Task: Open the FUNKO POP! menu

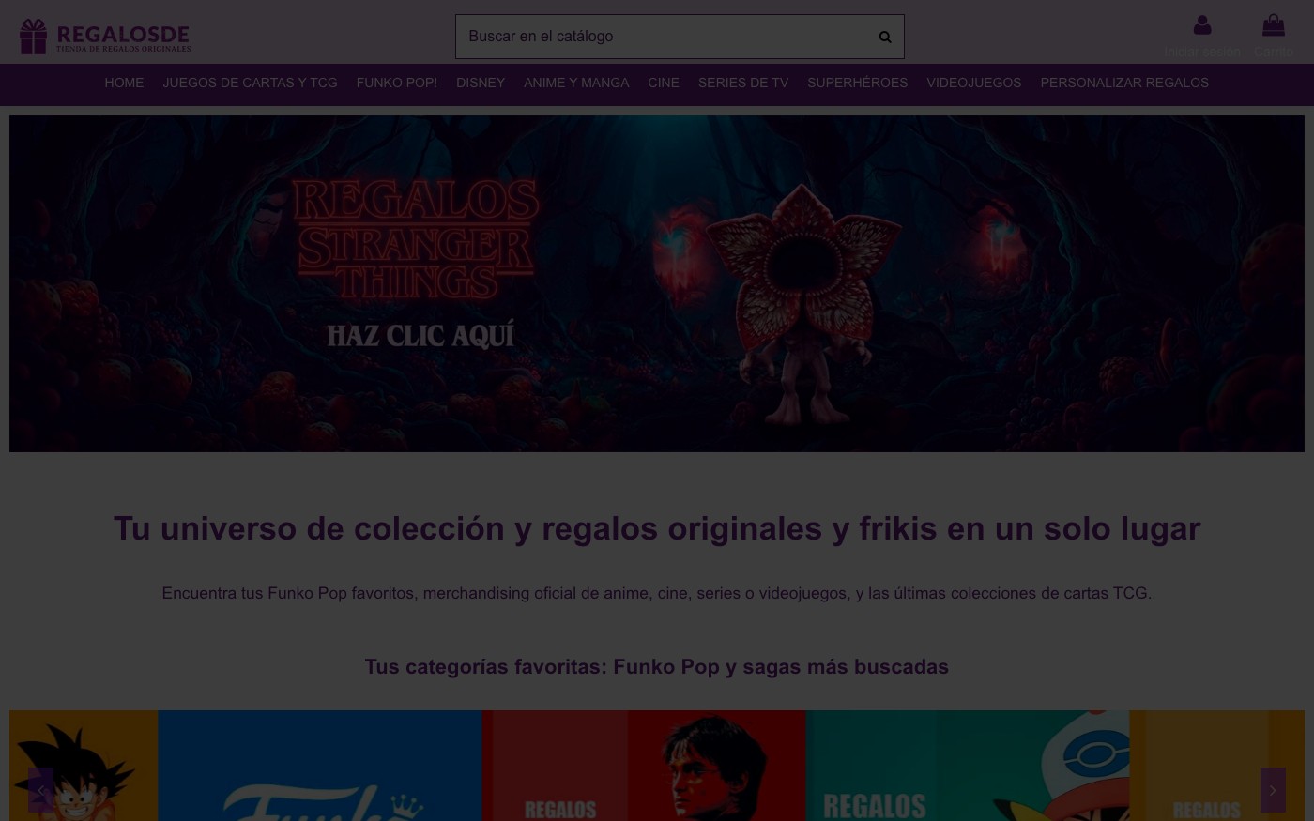Action: point(396,83)
